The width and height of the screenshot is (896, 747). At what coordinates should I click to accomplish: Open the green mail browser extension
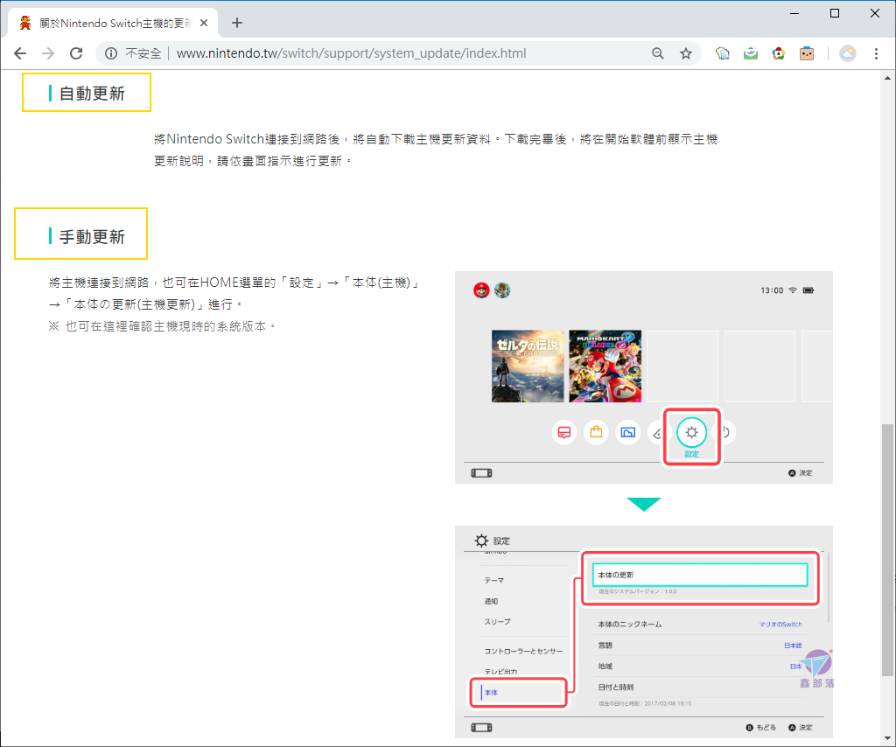pos(750,53)
